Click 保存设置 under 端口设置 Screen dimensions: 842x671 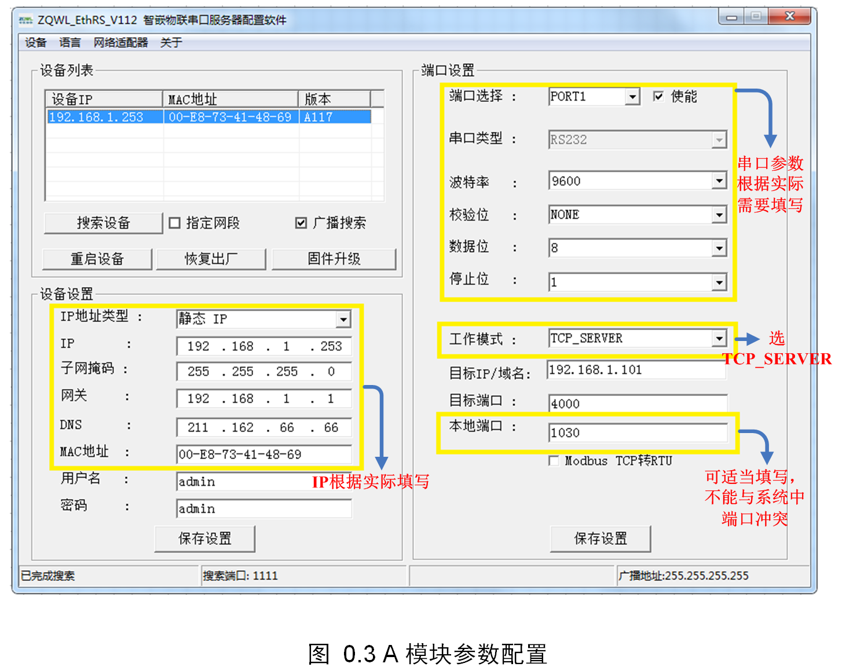click(x=600, y=538)
